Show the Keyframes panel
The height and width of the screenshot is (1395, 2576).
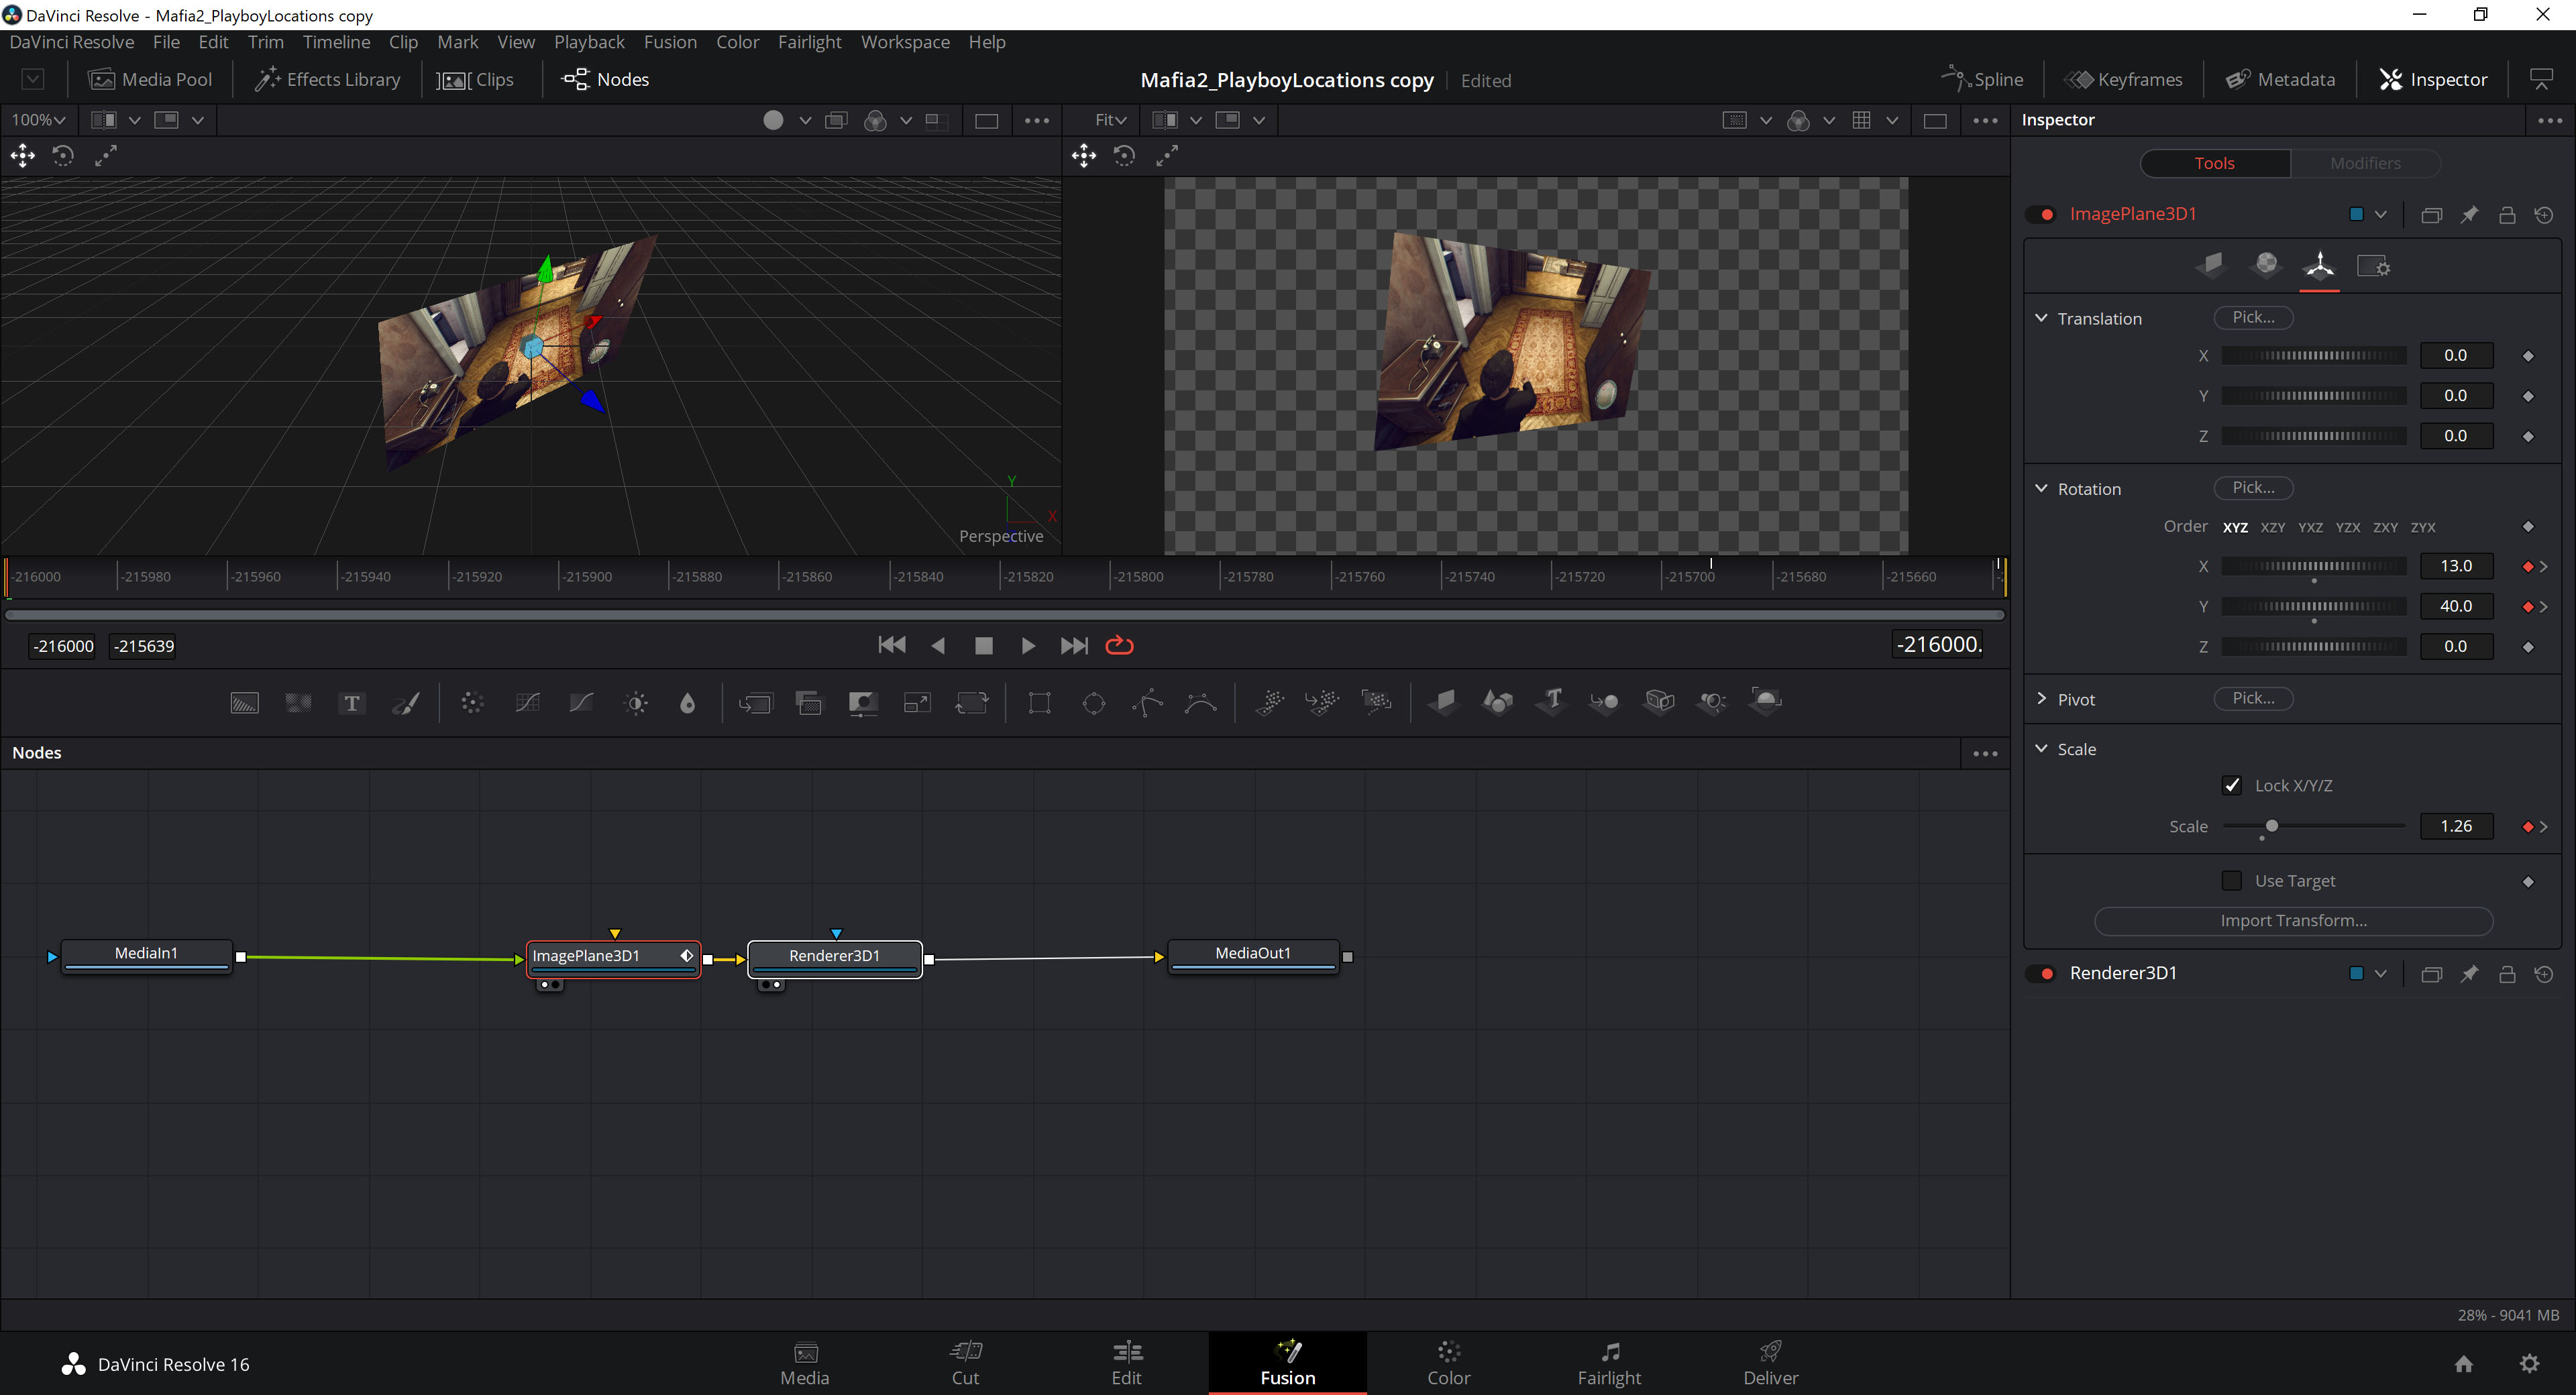click(2124, 79)
